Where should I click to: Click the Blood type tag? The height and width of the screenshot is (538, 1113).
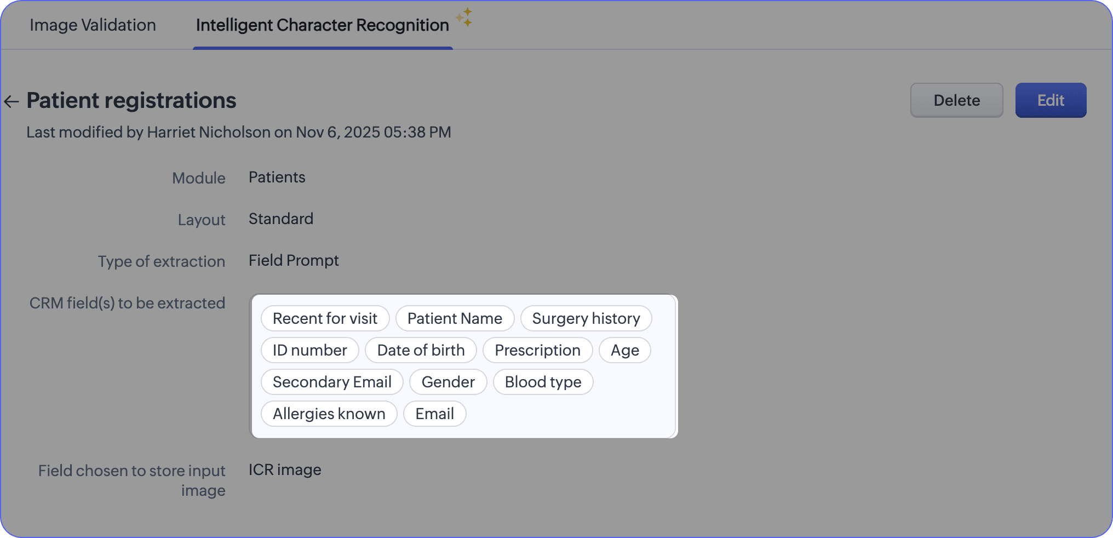tap(543, 382)
